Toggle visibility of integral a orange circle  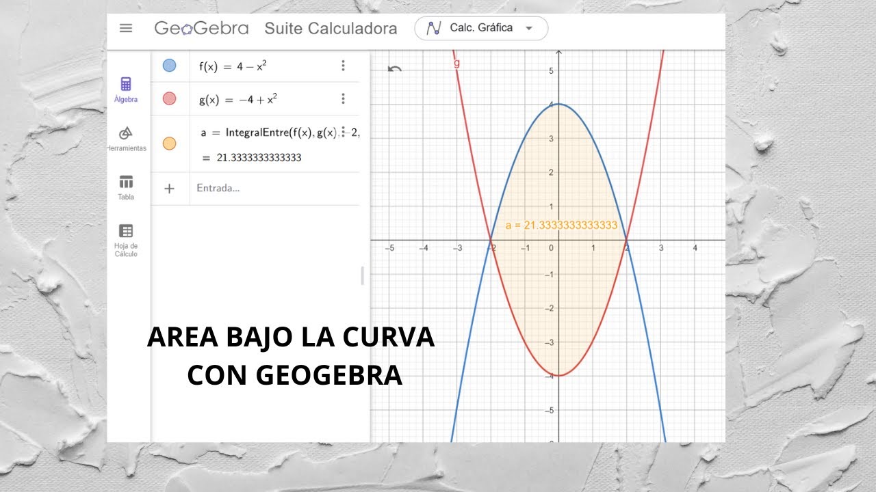pos(170,143)
